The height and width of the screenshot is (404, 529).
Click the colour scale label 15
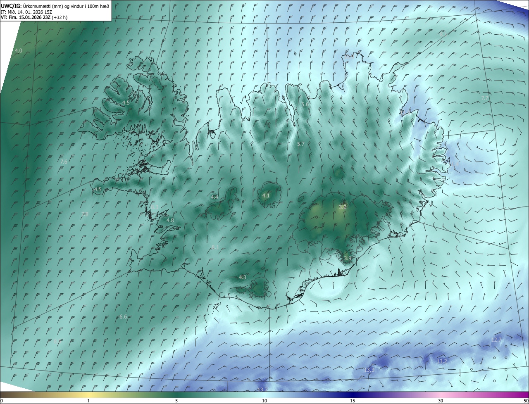pos(353,401)
